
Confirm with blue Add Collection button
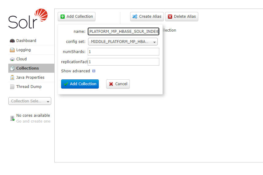(x=80, y=84)
